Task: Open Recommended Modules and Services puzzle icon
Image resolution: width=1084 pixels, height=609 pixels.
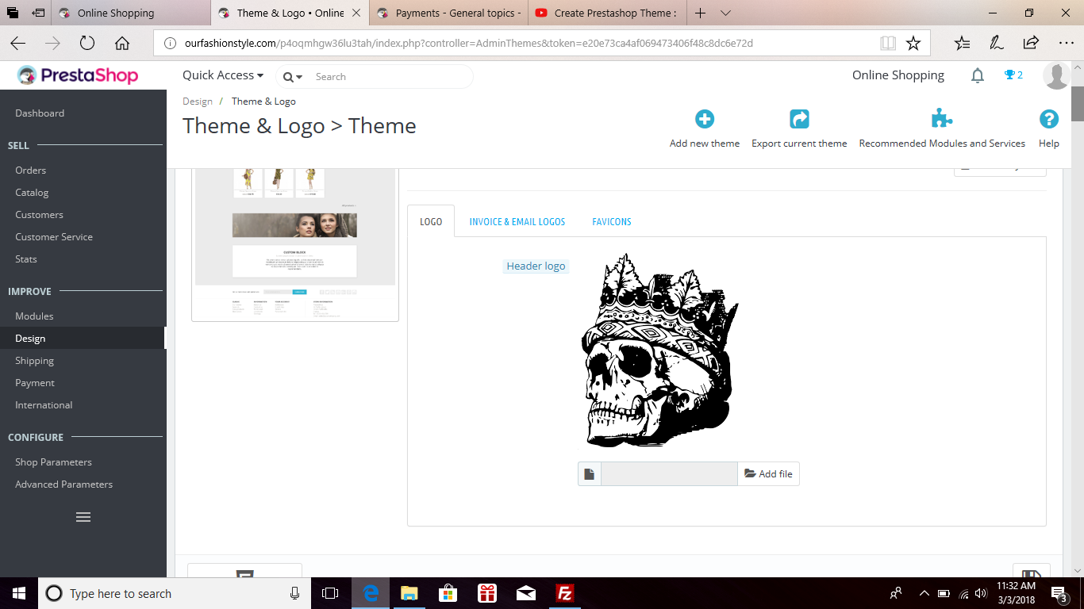Action: pos(942,119)
